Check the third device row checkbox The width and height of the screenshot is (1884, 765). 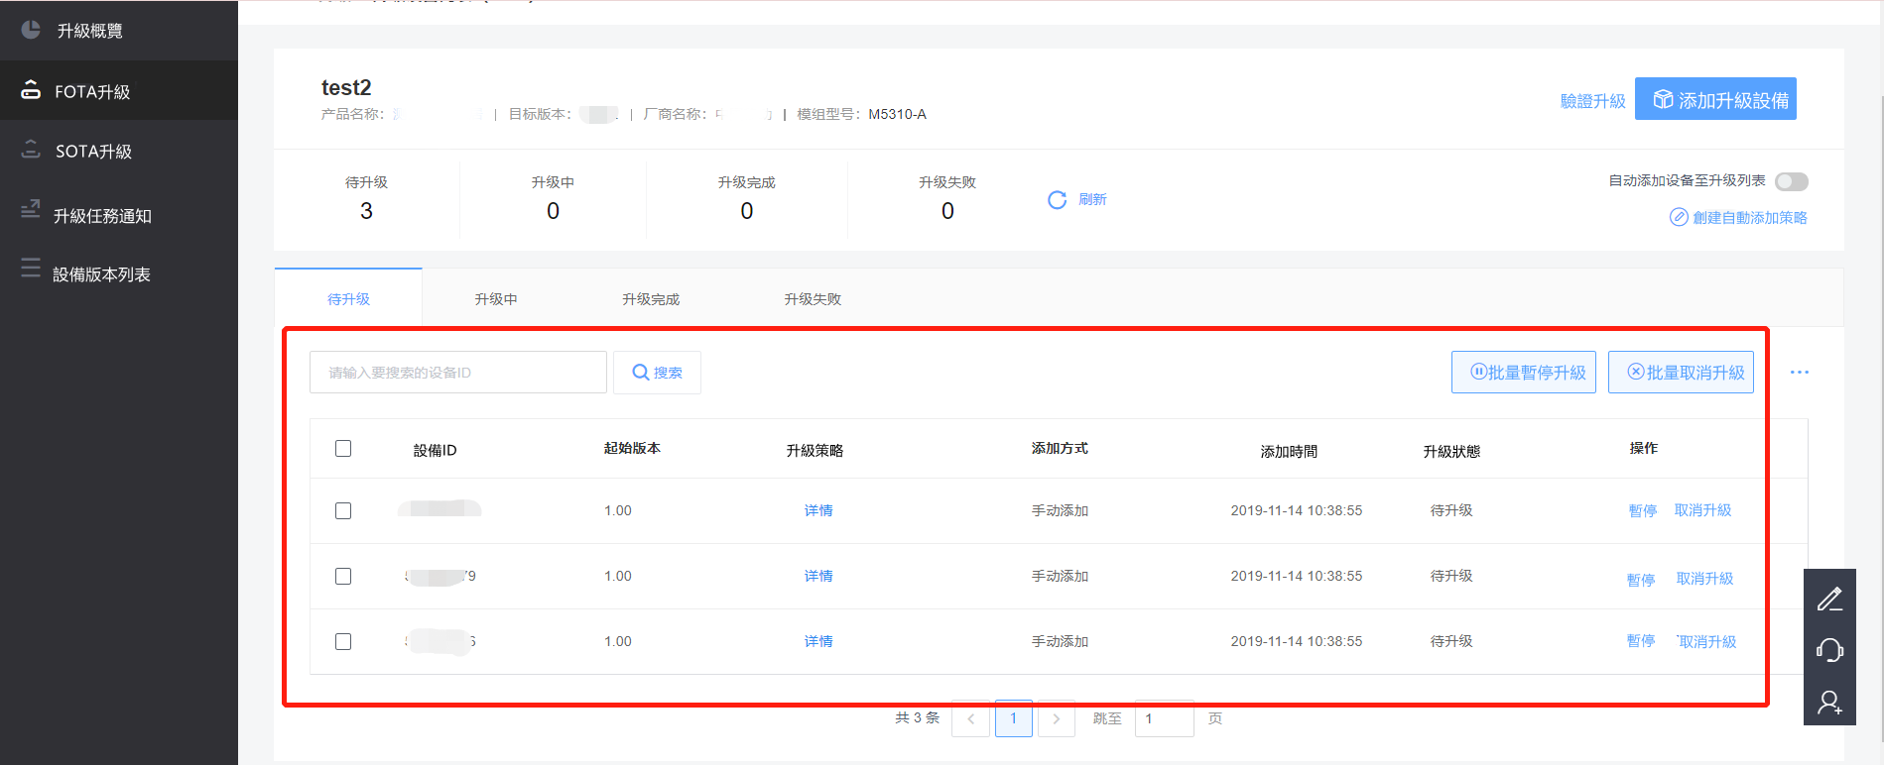[x=343, y=642]
